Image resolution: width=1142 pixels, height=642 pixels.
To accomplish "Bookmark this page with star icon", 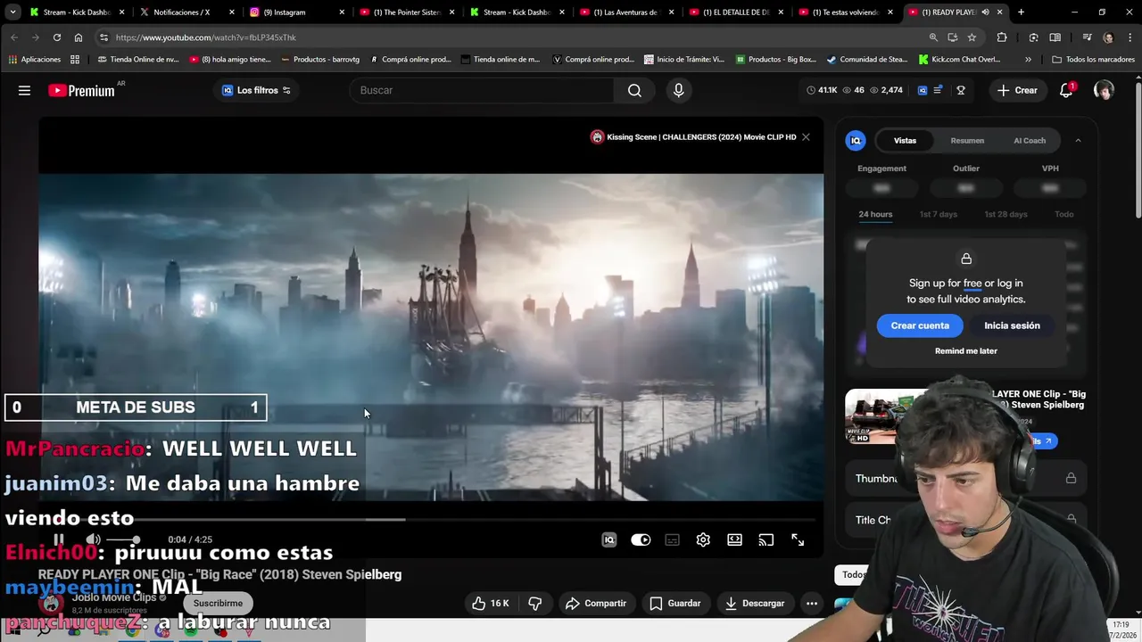I will click(972, 37).
